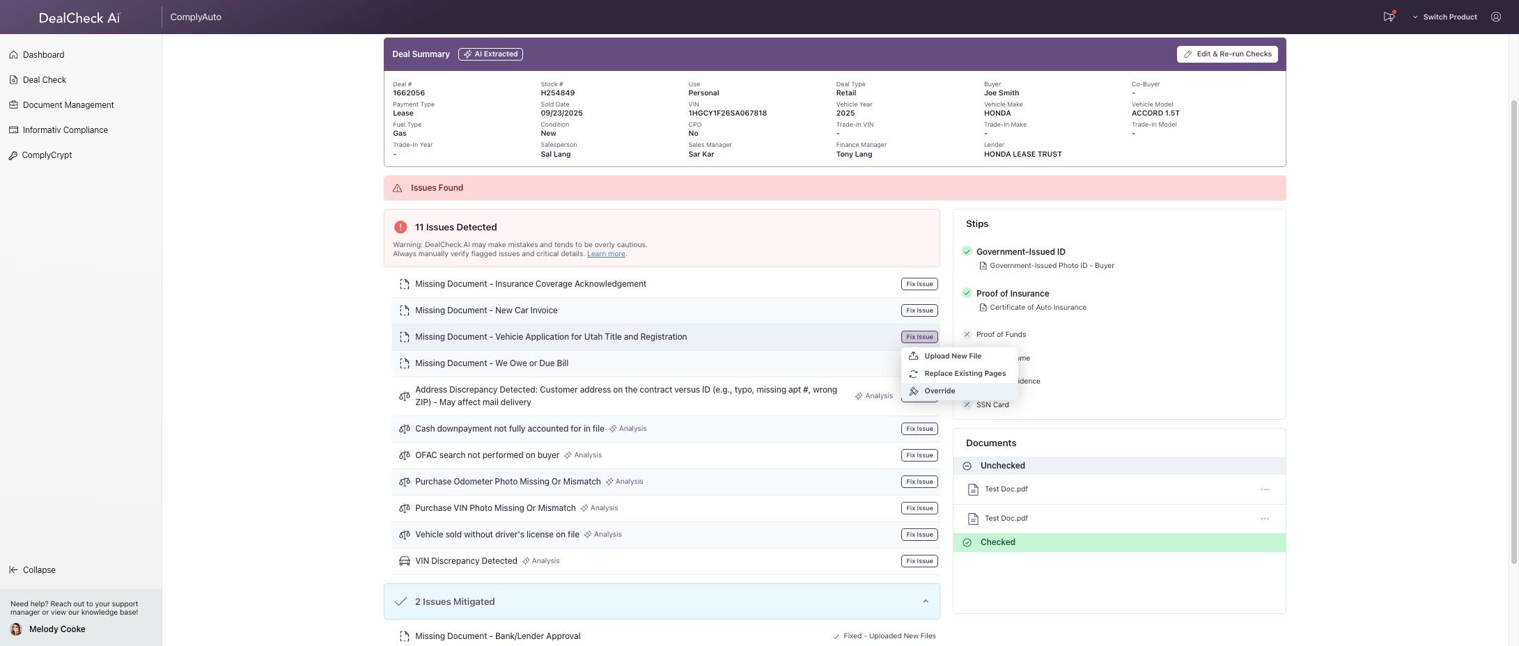Screen dimensions: 1519x646
Task: Click the Dashboard home icon in sidebar
Action: (13, 54)
